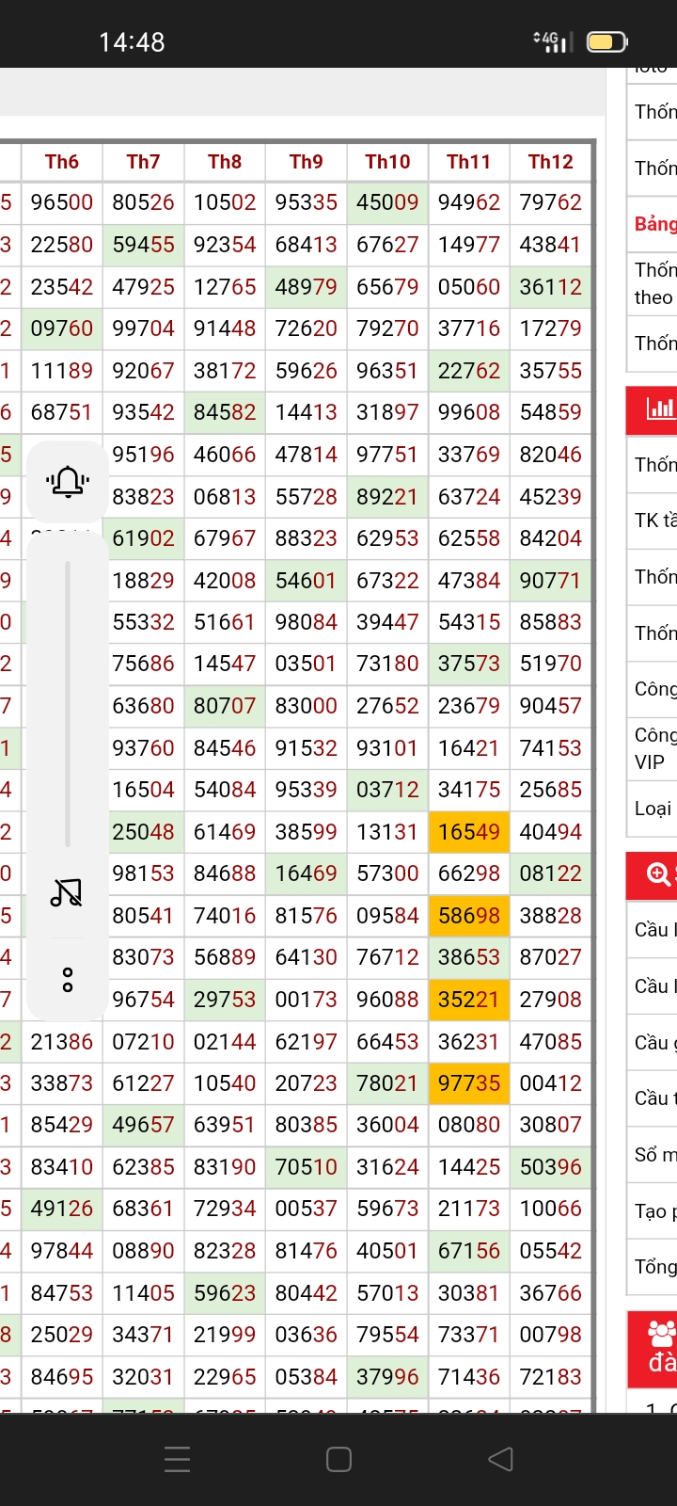Viewport: 677px width, 1506px height.
Task: Tap the ringer bell icon in volume panel
Action: tap(67, 482)
